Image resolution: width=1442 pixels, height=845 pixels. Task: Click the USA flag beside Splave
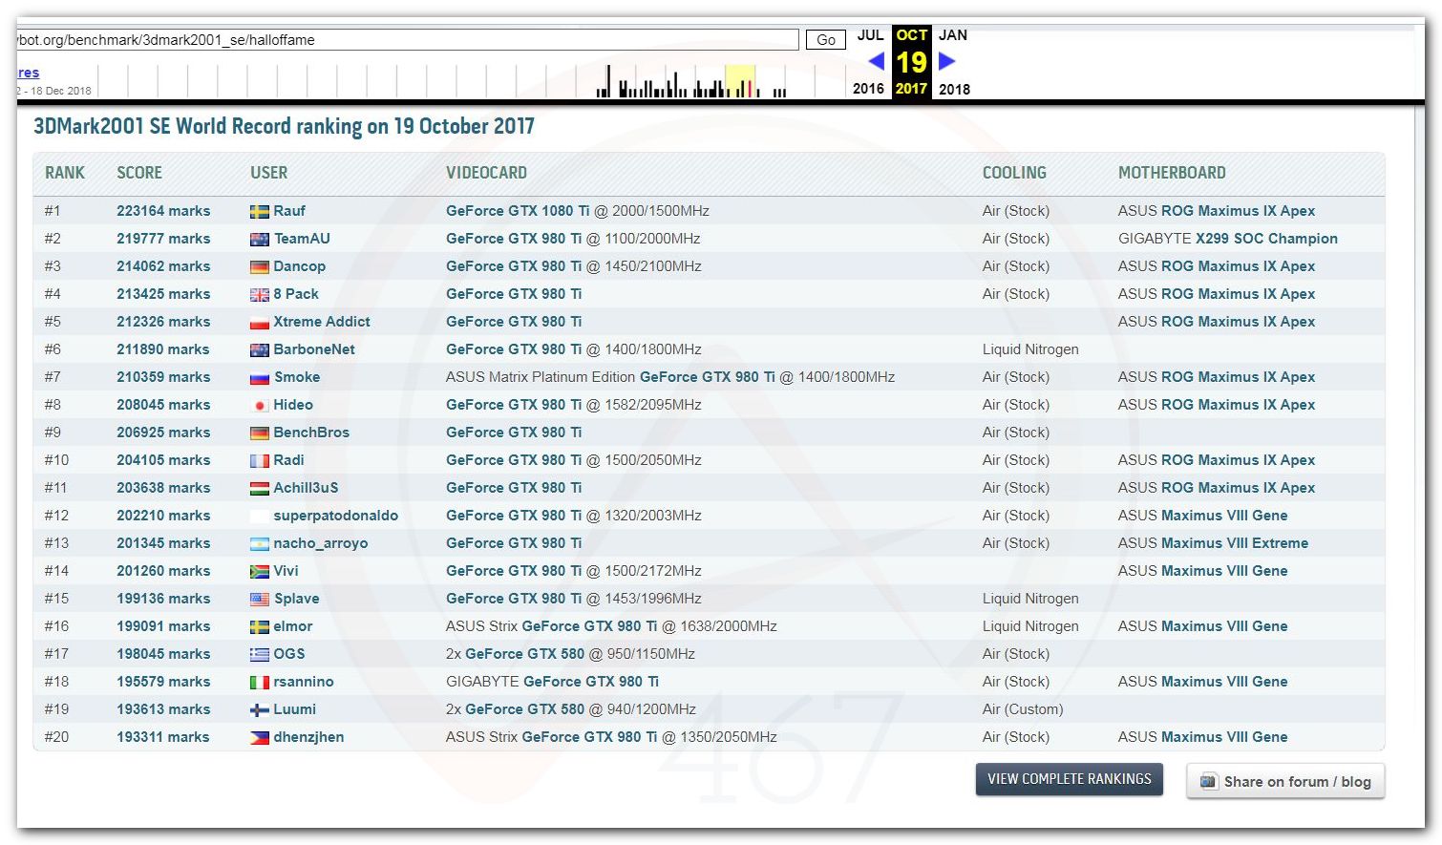[259, 600]
